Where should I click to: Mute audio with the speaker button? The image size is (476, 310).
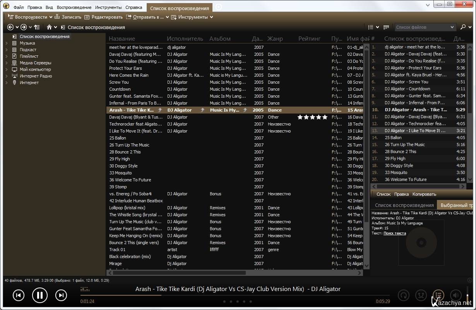[x=456, y=295]
